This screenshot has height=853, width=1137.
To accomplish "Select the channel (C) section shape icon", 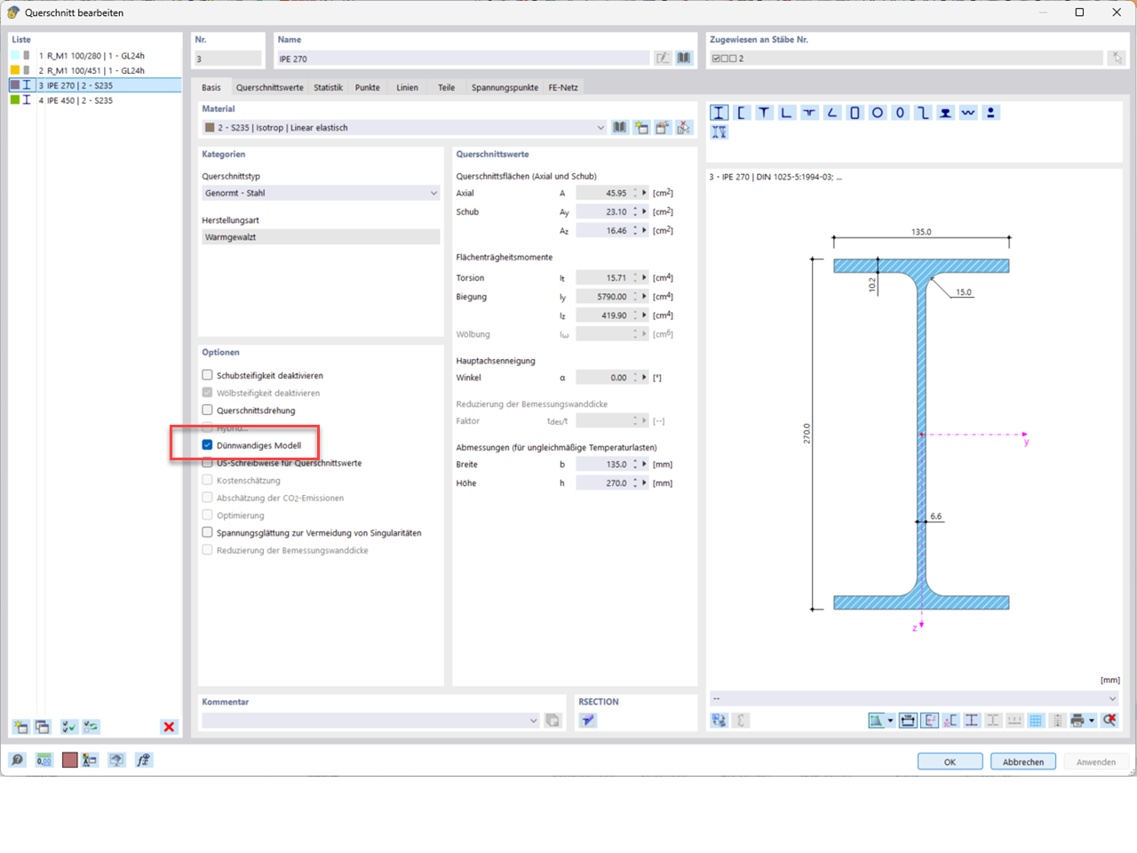I will tap(742, 113).
